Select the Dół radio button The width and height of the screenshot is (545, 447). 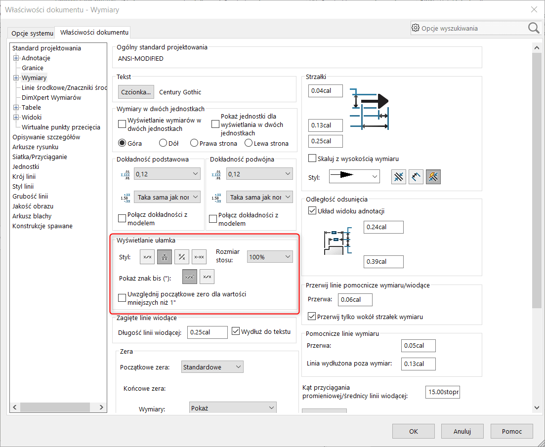[x=163, y=143]
